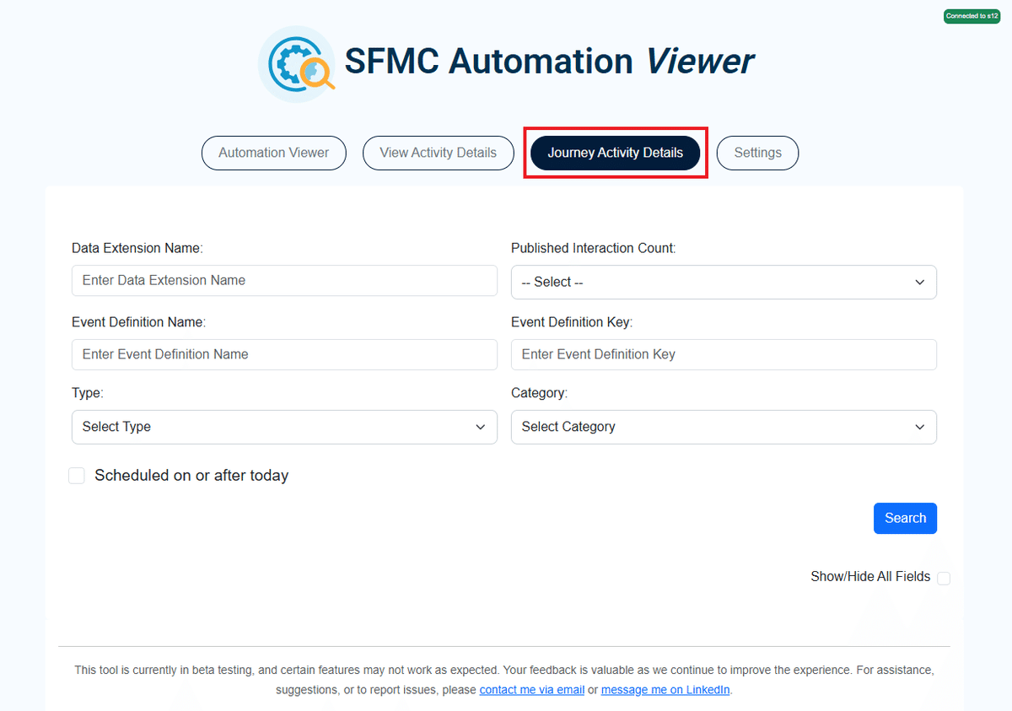Viewport: 1012px width, 711px height.
Task: Enable Scheduled on or after today
Action: [x=77, y=475]
